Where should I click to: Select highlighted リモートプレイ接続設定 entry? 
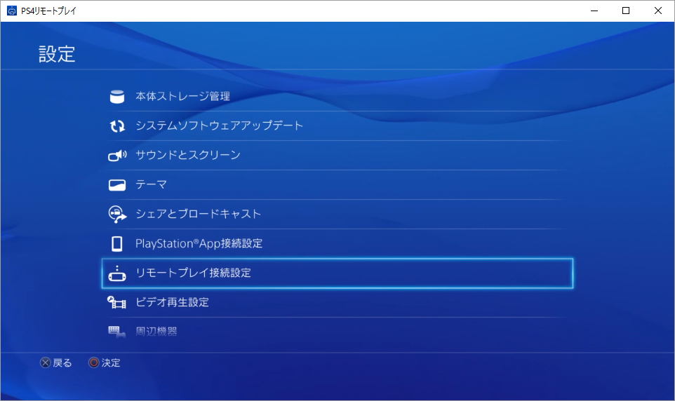point(337,273)
